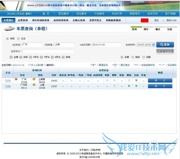Click the 出发地 field containing 广州
180x159 pixels.
[x=32, y=45]
